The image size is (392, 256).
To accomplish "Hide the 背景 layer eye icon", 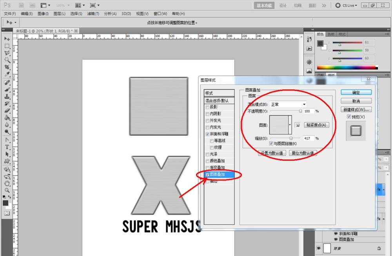I will coord(318,248).
